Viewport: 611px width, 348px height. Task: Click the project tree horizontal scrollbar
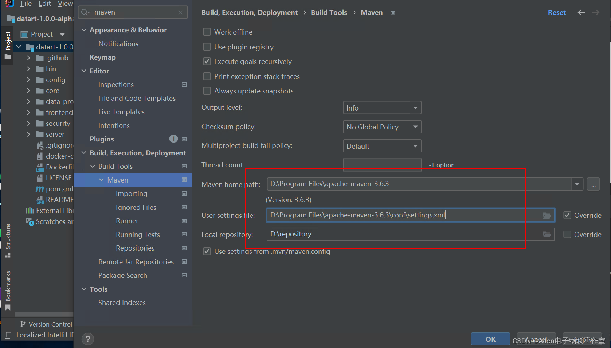pyautogui.click(x=44, y=315)
